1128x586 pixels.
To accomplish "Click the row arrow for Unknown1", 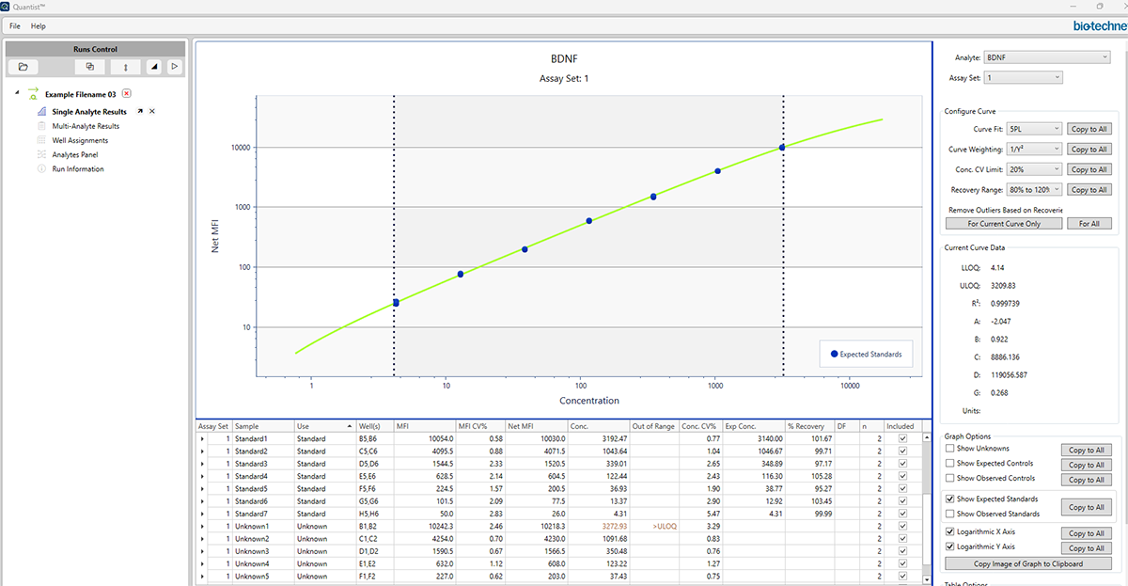I will pyautogui.click(x=202, y=526).
